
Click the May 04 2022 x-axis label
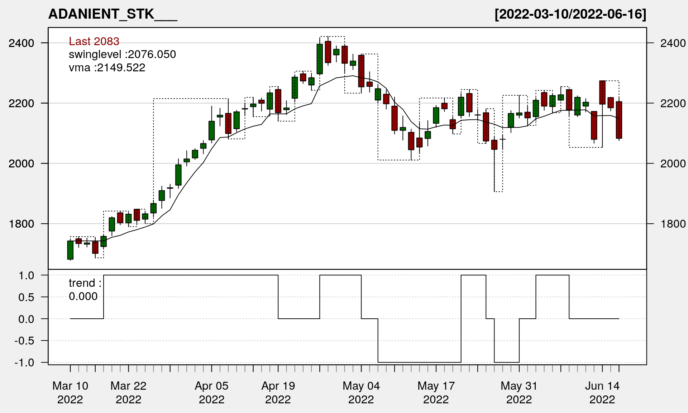click(x=361, y=392)
